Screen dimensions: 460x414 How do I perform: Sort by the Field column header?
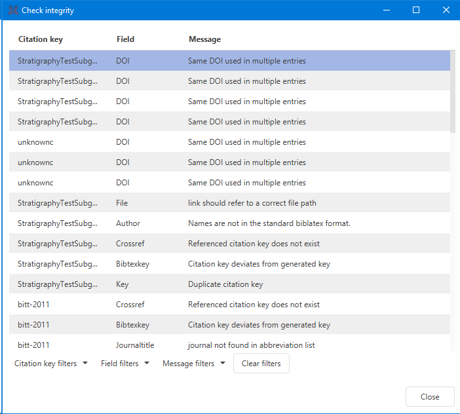tap(125, 39)
